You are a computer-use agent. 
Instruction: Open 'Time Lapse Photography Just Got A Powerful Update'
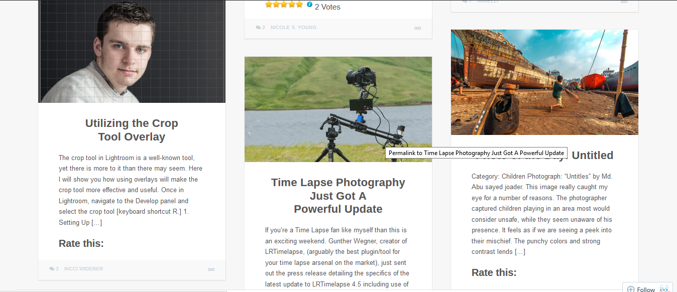(338, 196)
